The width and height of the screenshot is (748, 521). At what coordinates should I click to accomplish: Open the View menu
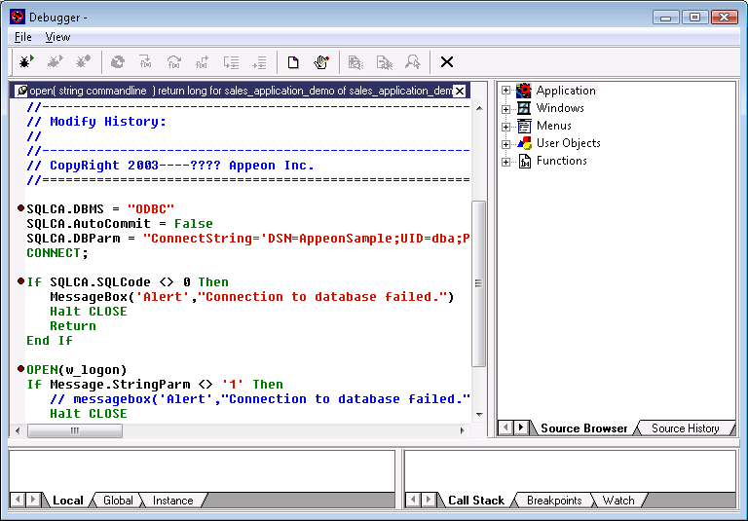[x=57, y=37]
